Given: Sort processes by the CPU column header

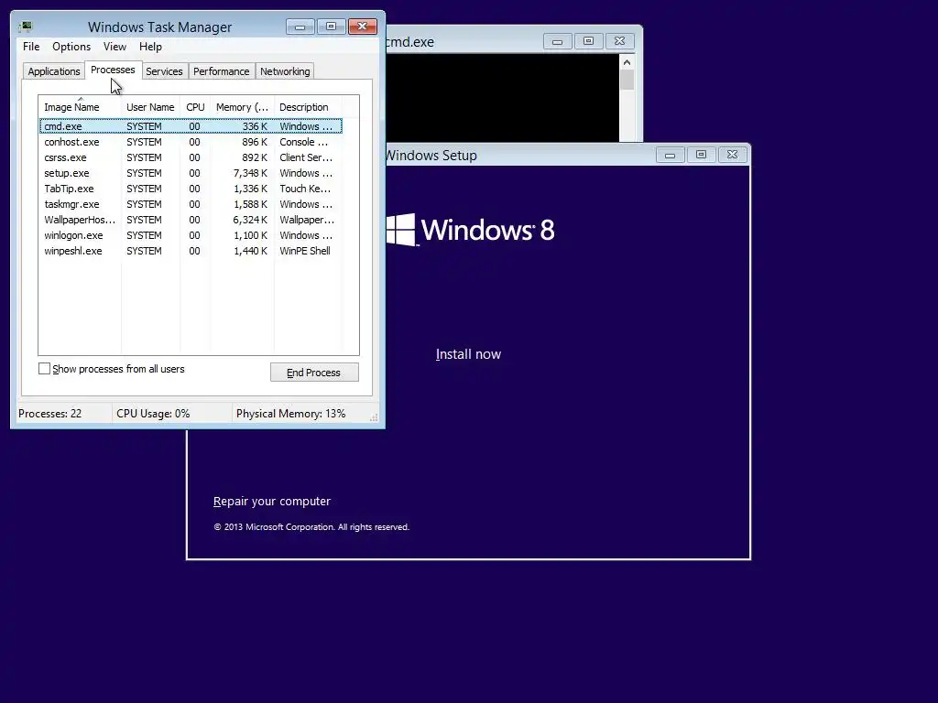Looking at the screenshot, I should click(x=195, y=107).
